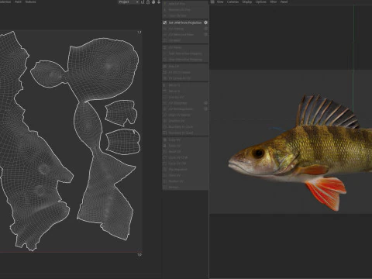Choose the Restore UV command
The image size is (372, 279).
pyautogui.click(x=185, y=181)
